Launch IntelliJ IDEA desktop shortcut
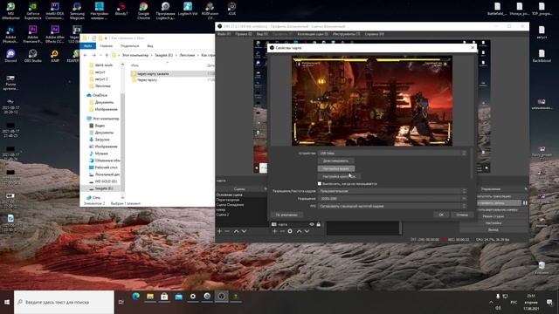559x314 pixels. click(55, 10)
